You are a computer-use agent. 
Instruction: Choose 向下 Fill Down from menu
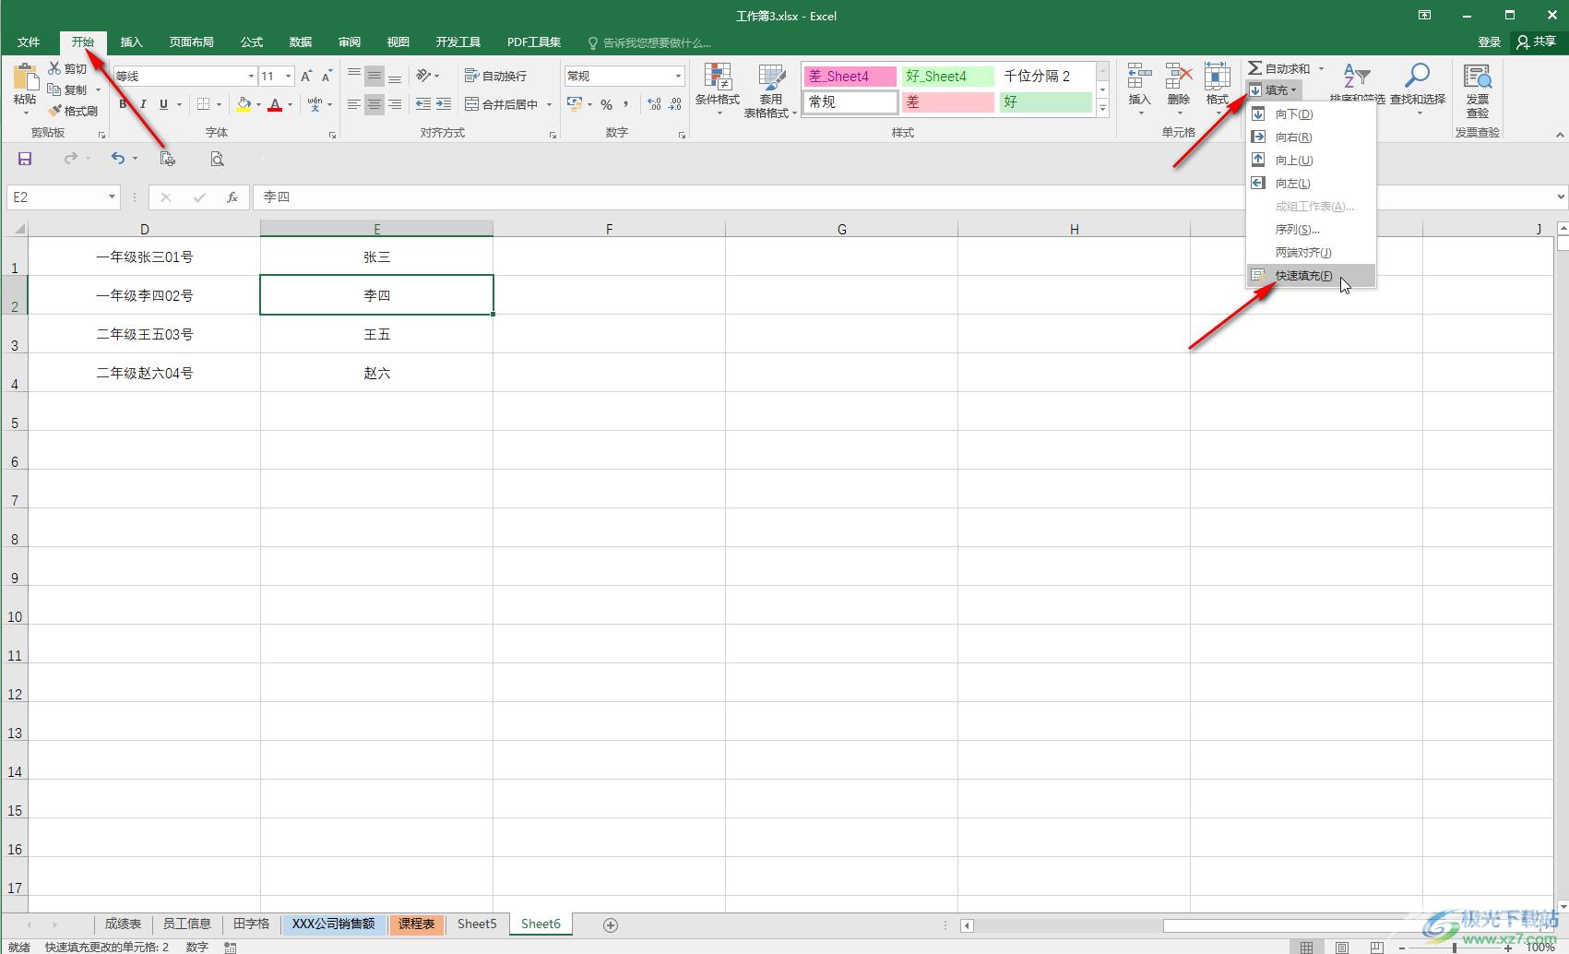click(x=1311, y=113)
